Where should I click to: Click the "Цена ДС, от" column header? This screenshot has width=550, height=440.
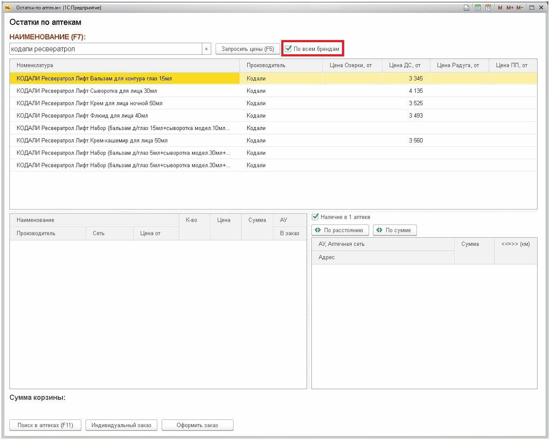point(404,65)
